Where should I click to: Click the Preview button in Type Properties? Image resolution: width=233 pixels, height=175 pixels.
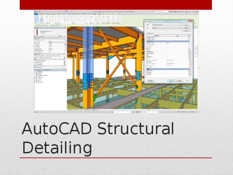tap(150, 81)
